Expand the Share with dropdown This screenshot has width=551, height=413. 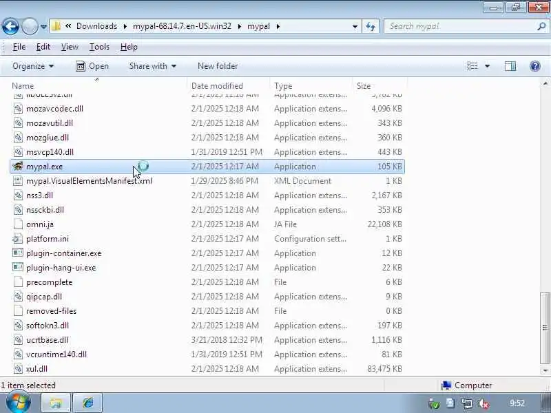tap(152, 66)
